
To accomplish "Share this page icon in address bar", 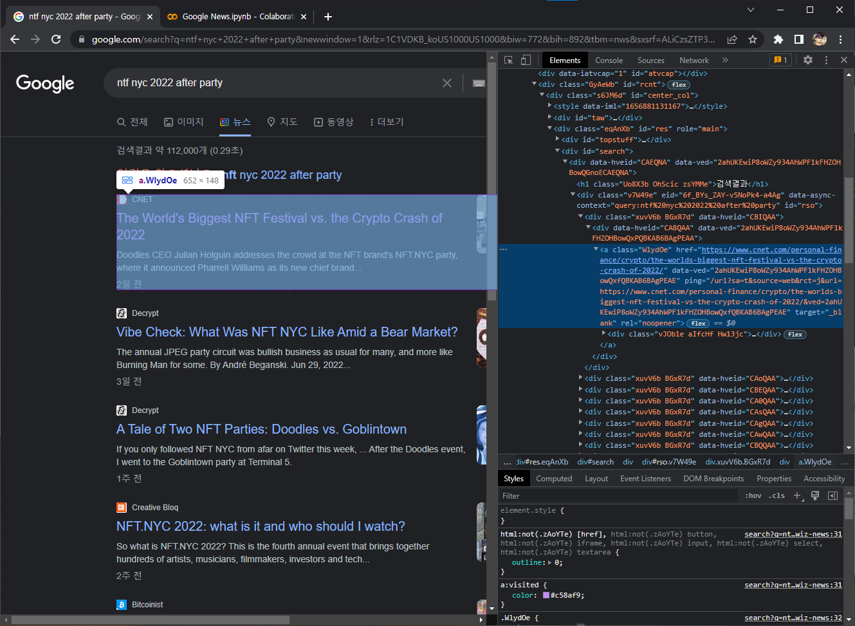I will pyautogui.click(x=732, y=39).
